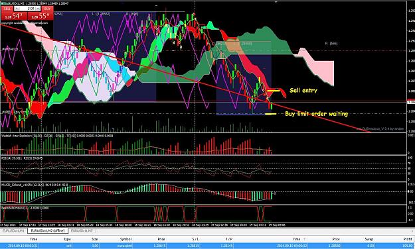Click the time axis label 19 Sep 09:06
Viewport: 415px width, 249px height.
click(277, 225)
